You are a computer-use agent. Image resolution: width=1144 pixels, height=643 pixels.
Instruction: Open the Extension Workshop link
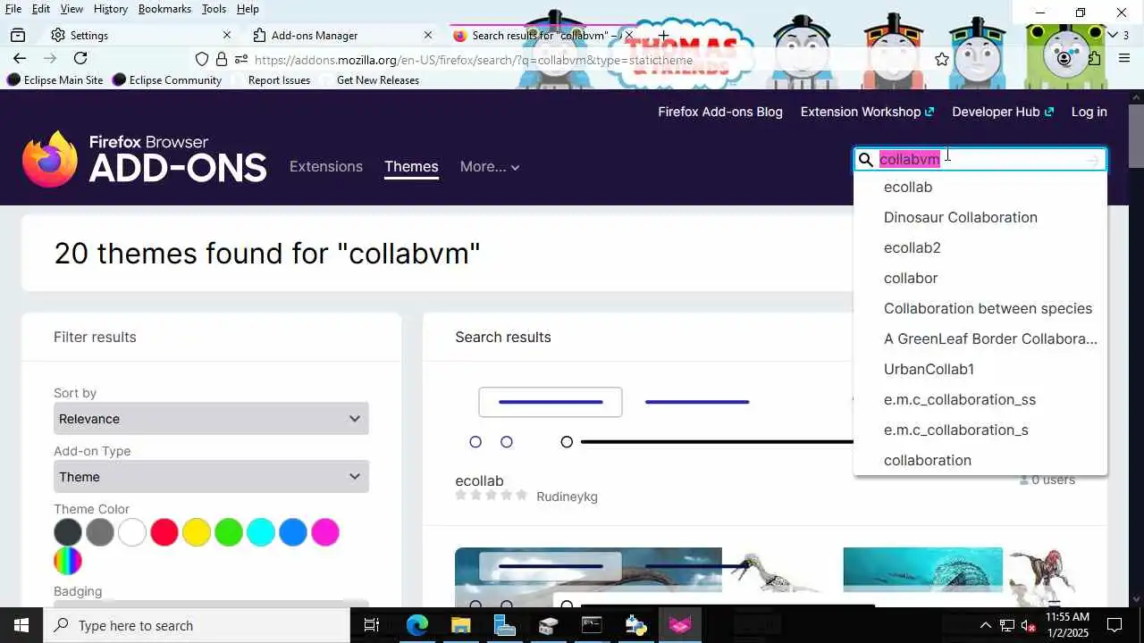[x=867, y=112]
